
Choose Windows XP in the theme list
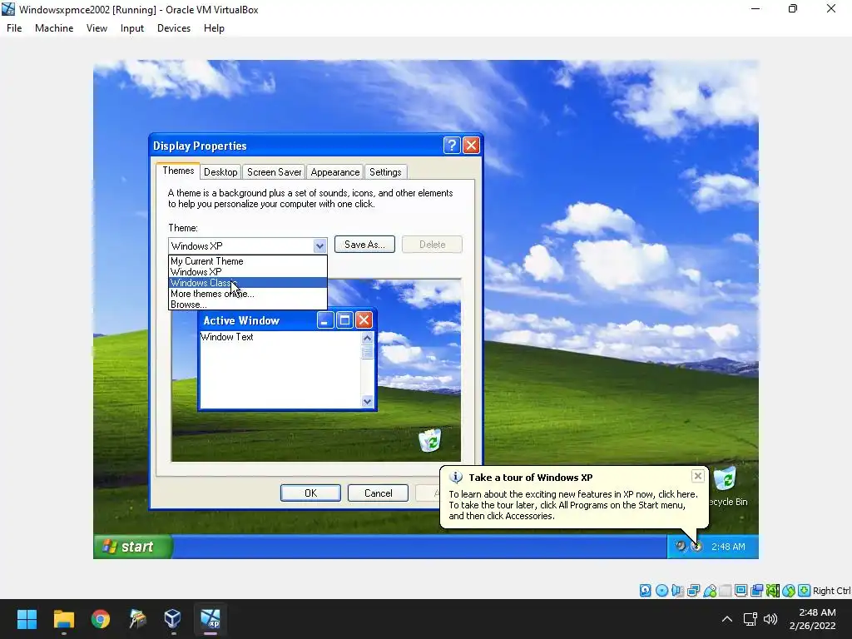(x=247, y=272)
